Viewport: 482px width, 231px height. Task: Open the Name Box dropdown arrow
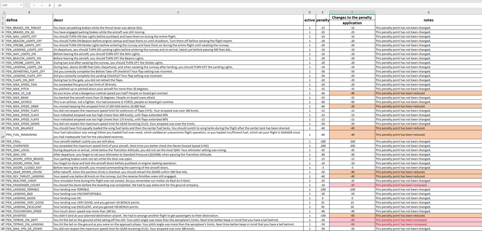pos(21,6)
